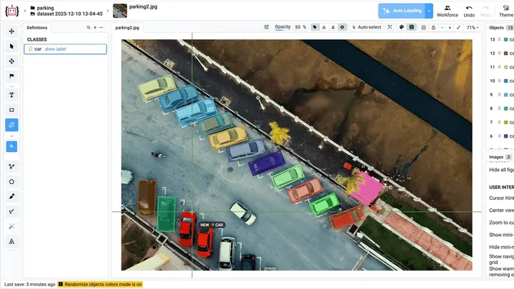This screenshot has width=514, height=289.
Task: Select the magic wand tool
Action: coord(12,226)
